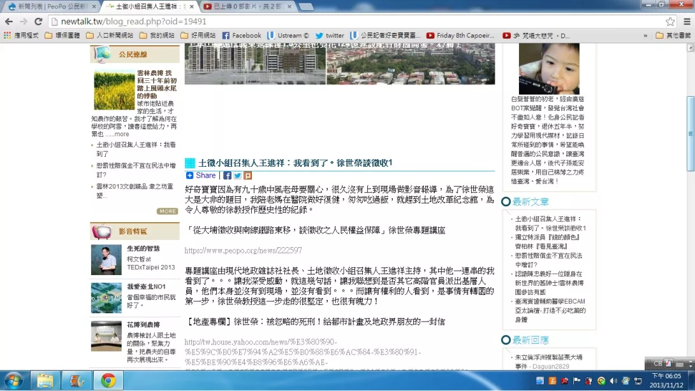Screen dimensions: 695x391
Task: Click the address bar URL field
Action: click(x=319, y=21)
